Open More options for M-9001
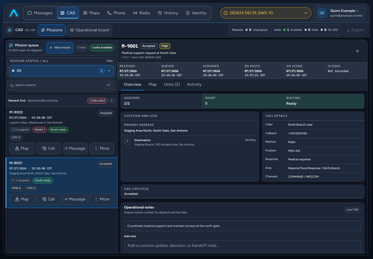This screenshot has height=259, width=373. click(x=102, y=199)
